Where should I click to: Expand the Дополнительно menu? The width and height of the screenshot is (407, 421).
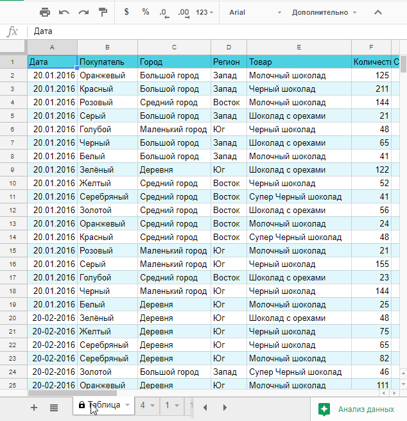[324, 12]
